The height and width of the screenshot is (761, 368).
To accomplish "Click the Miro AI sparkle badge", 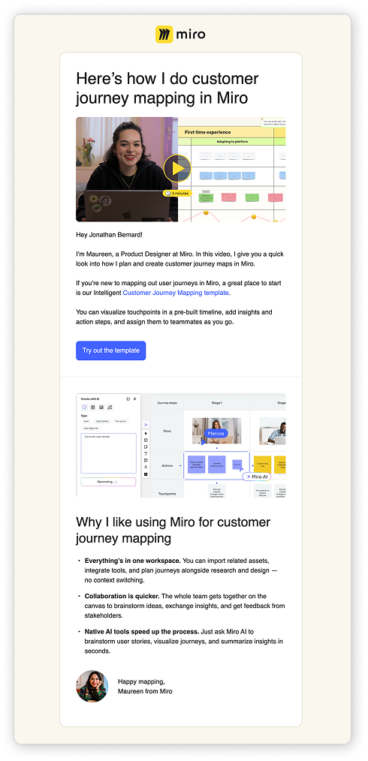I will point(257,477).
